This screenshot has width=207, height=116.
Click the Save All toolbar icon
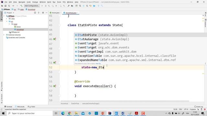coord(5,6)
